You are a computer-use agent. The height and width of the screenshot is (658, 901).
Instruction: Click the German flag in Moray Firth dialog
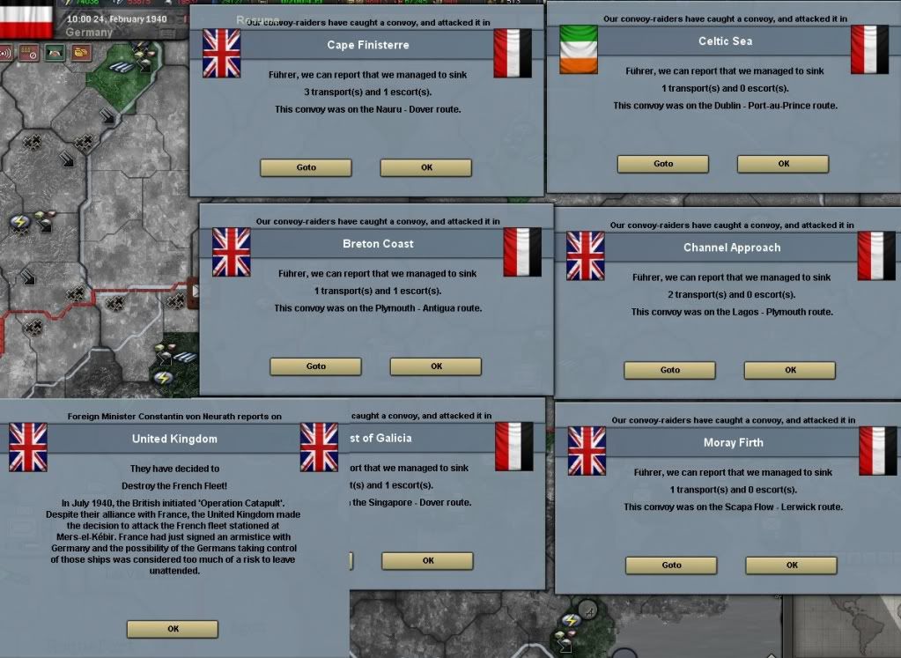pos(878,451)
